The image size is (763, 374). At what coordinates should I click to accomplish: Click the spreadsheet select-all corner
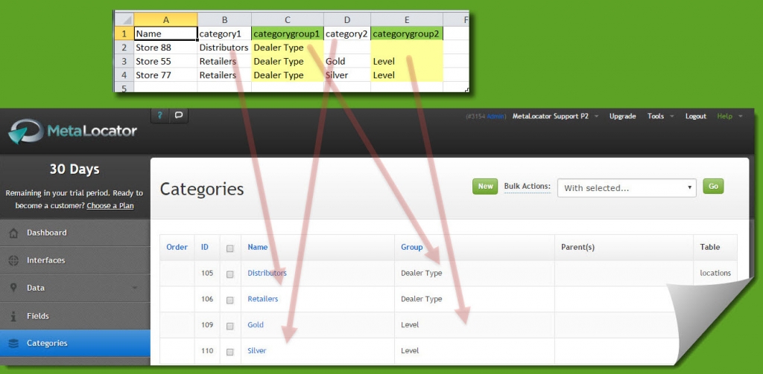click(124, 19)
